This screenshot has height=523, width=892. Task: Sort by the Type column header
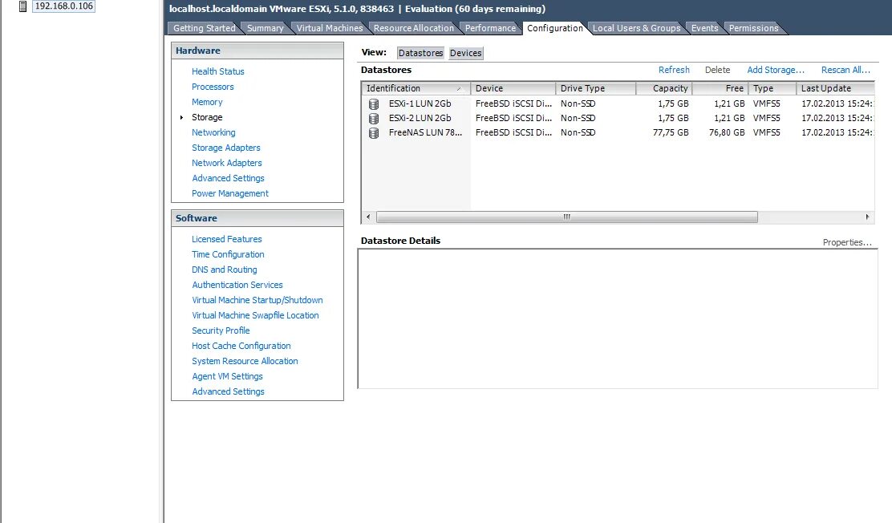tap(772, 88)
